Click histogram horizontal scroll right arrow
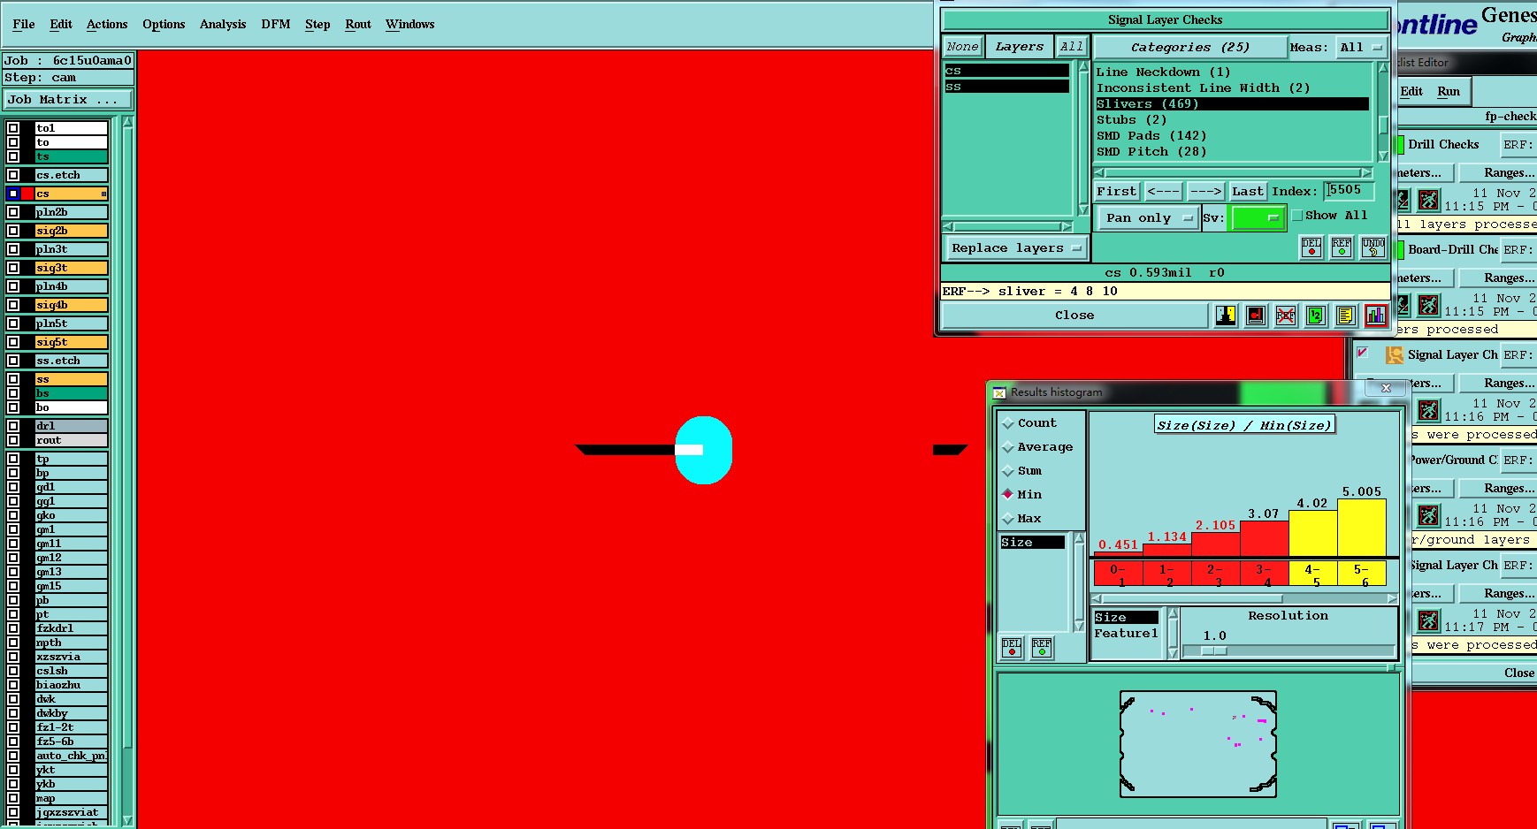The image size is (1537, 829). (x=1392, y=599)
